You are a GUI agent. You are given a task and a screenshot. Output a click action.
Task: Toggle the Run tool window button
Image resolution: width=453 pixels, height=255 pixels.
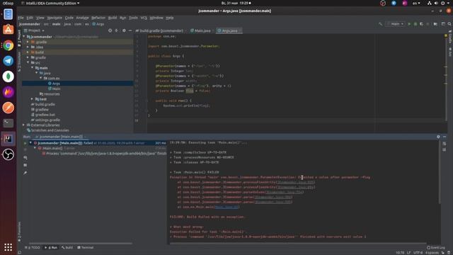[x=51, y=247]
